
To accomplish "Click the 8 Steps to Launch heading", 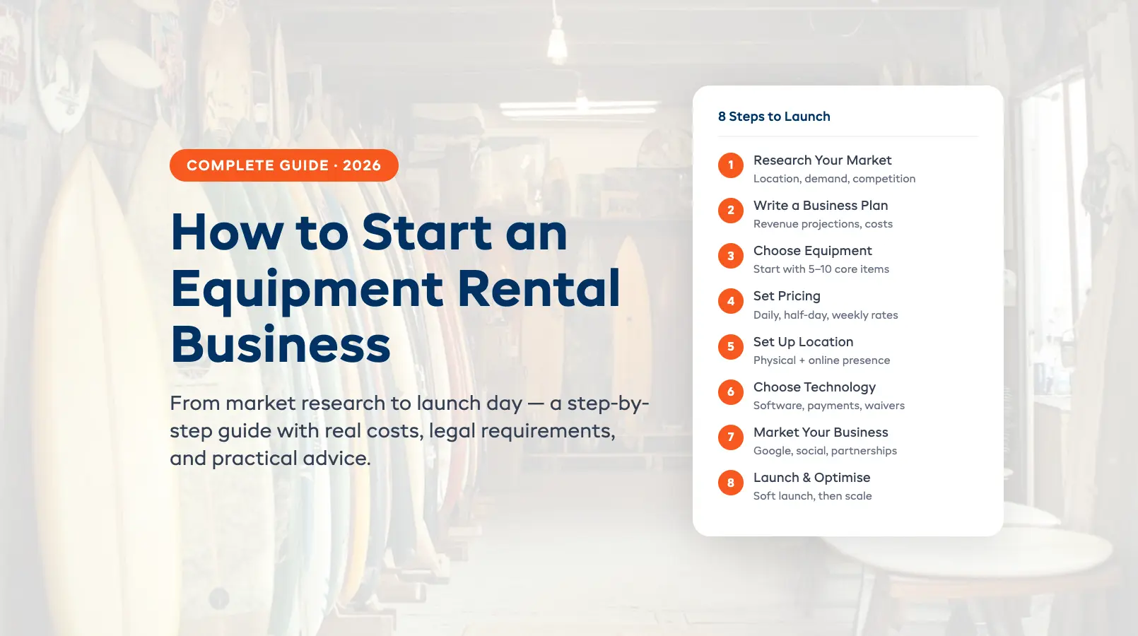I will click(x=775, y=116).
